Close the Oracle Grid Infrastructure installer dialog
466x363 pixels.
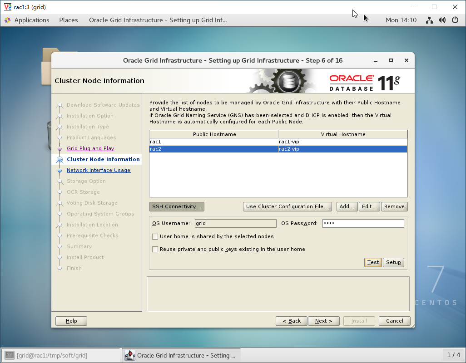(407, 60)
